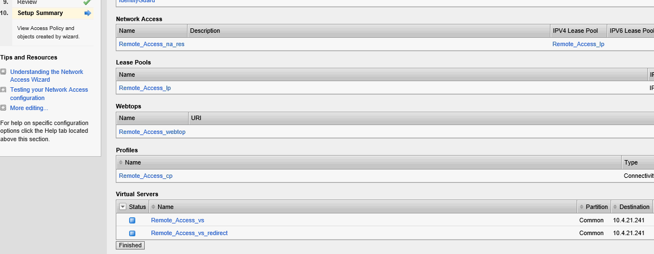Screen dimensions: 654x254
Task: Sort Virtual Servers by Partition column
Action: coord(597,207)
